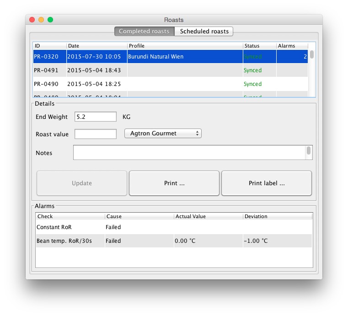The width and height of the screenshot is (348, 316).
Task: Close the Roasts window with red button
Action: tap(32, 20)
